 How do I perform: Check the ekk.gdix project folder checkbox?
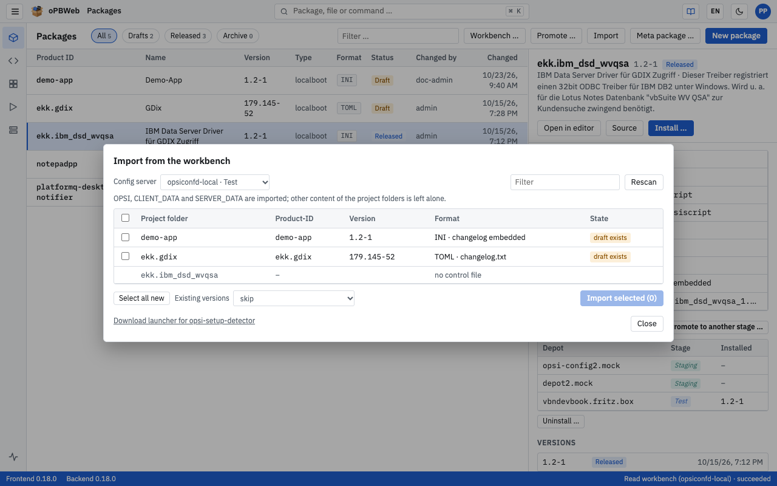point(126,256)
